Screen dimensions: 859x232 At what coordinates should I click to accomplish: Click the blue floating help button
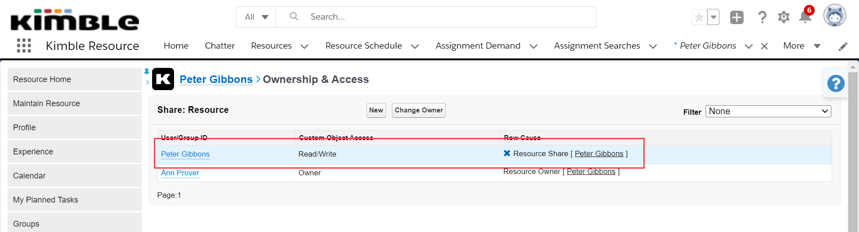coord(835,83)
